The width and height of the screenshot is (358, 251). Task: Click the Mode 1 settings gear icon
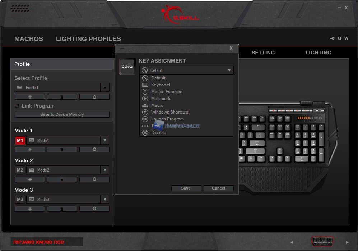[94, 150]
